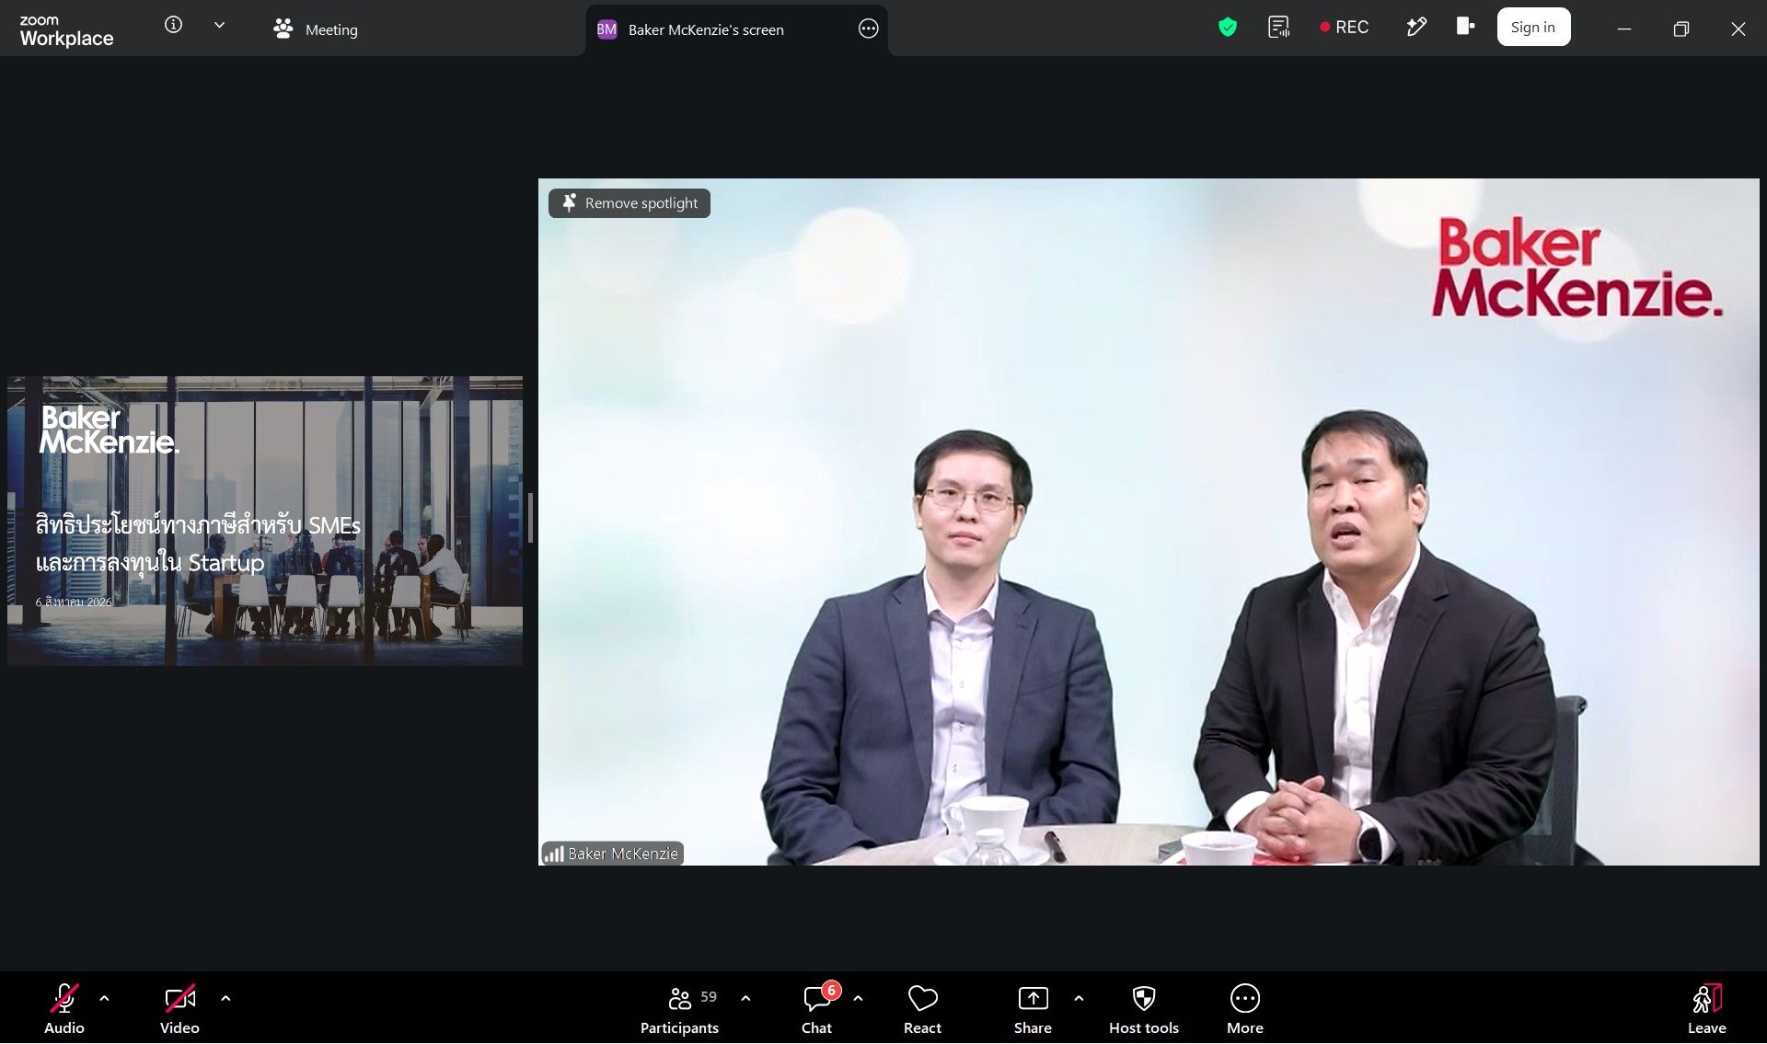The height and width of the screenshot is (1044, 1767).
Task: Open React emoji menu
Action: (922, 1008)
